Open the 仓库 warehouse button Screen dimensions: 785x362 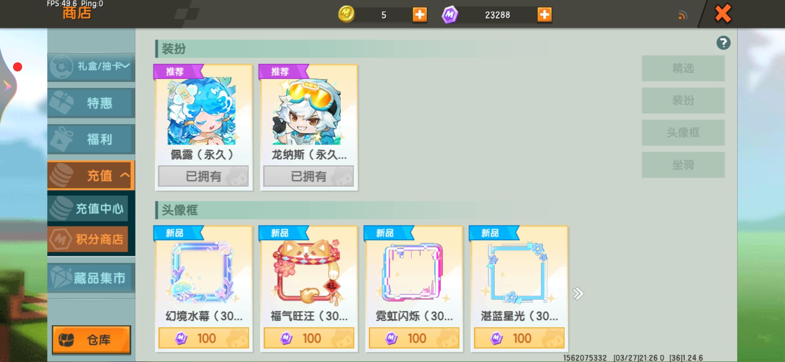tap(92, 340)
